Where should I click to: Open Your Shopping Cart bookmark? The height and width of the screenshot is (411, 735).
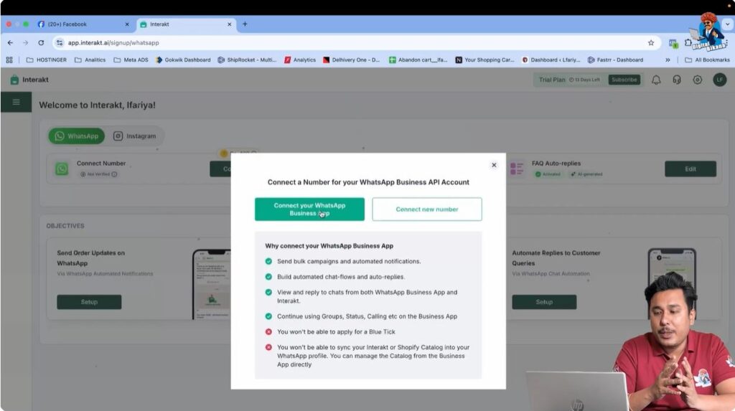click(x=484, y=60)
